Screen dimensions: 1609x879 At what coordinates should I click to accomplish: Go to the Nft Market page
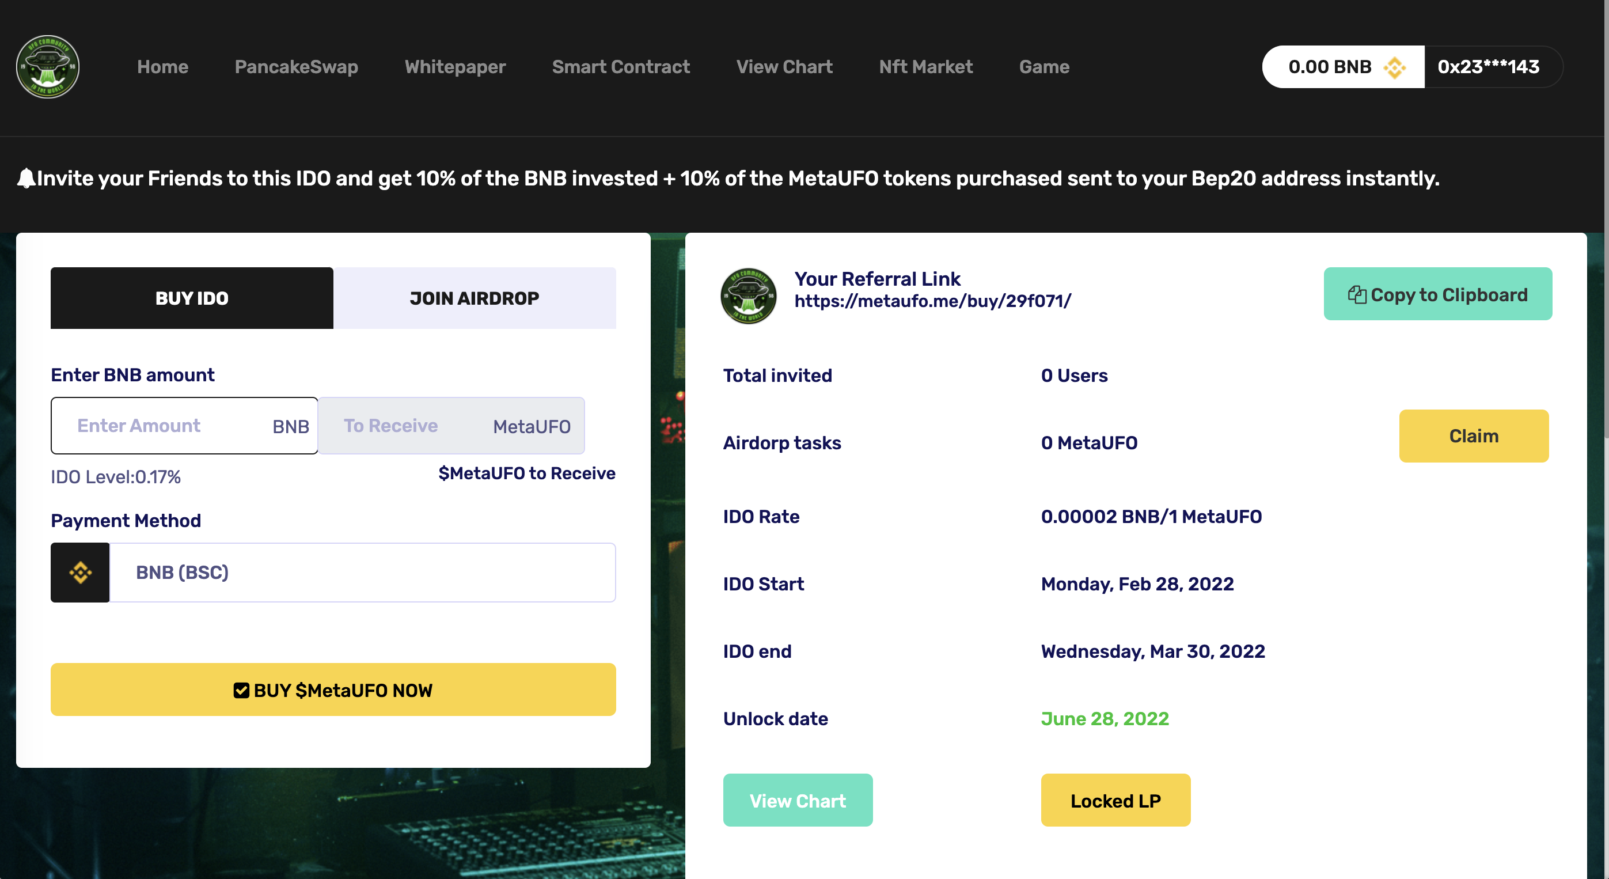click(x=925, y=67)
